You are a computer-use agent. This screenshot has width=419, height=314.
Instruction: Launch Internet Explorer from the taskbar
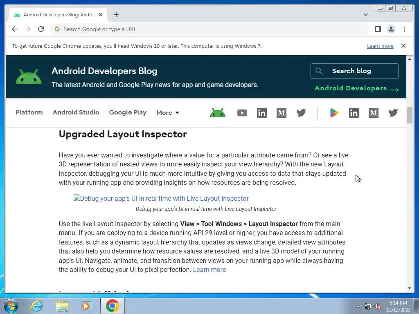(x=36, y=306)
